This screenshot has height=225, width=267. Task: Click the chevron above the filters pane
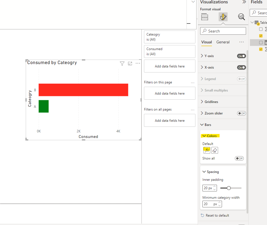(193, 2)
